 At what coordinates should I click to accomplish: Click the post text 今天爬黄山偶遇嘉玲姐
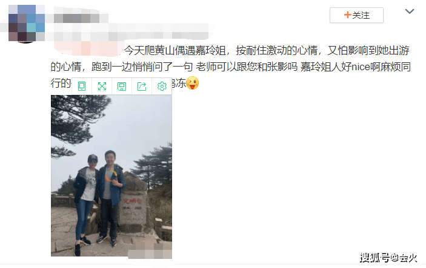(175, 50)
